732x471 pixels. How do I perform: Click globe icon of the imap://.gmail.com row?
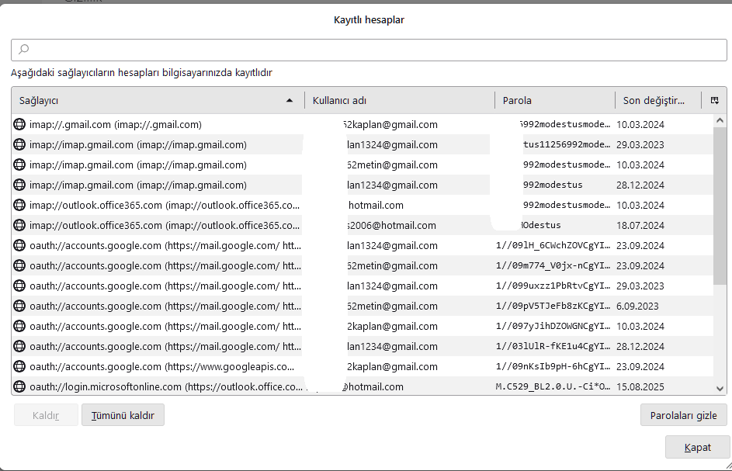coord(20,124)
